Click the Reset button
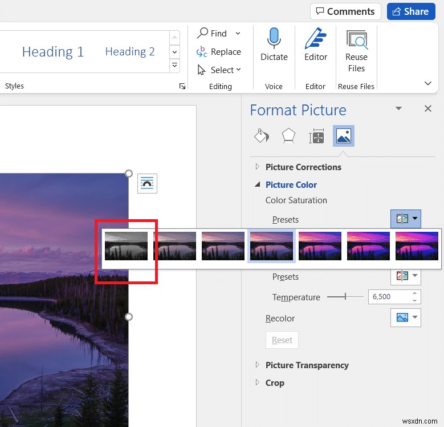The image size is (444, 427). pos(282,340)
